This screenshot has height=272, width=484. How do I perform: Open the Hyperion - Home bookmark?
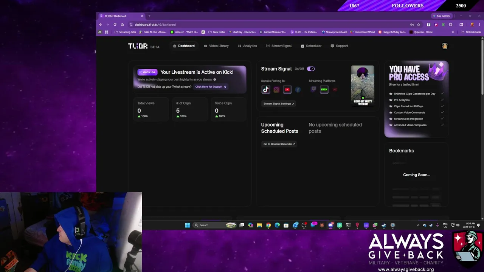(421, 32)
